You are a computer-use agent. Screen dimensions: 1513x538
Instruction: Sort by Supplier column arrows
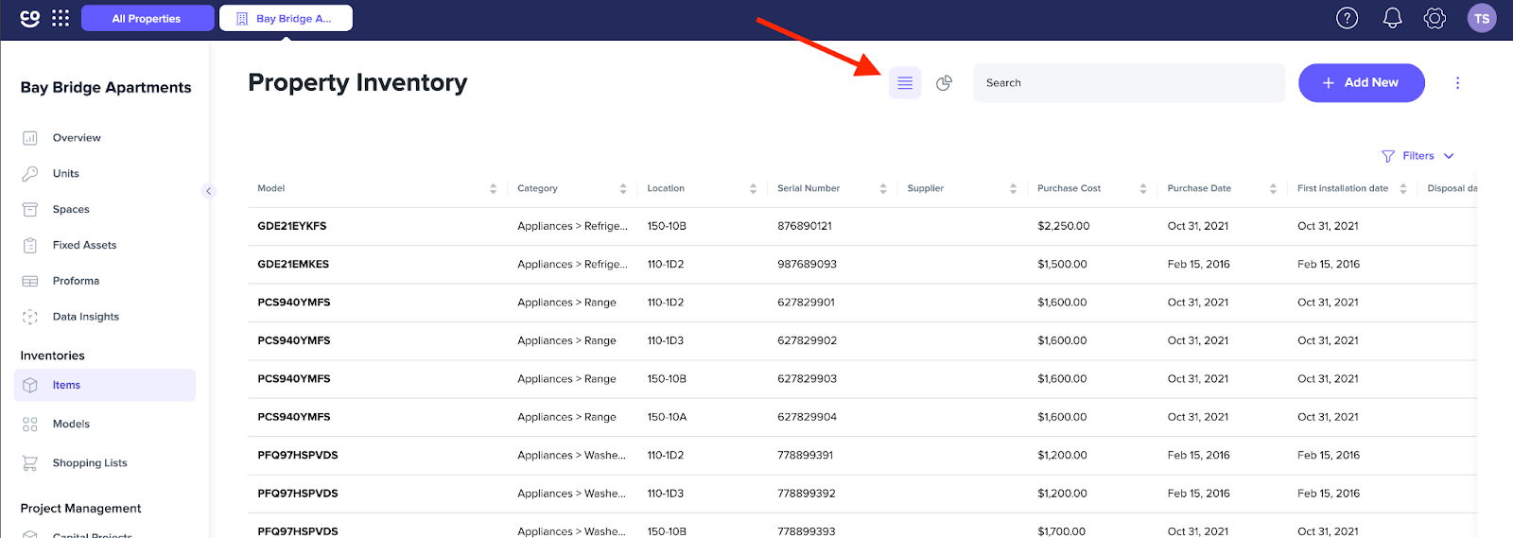pyautogui.click(x=1013, y=189)
